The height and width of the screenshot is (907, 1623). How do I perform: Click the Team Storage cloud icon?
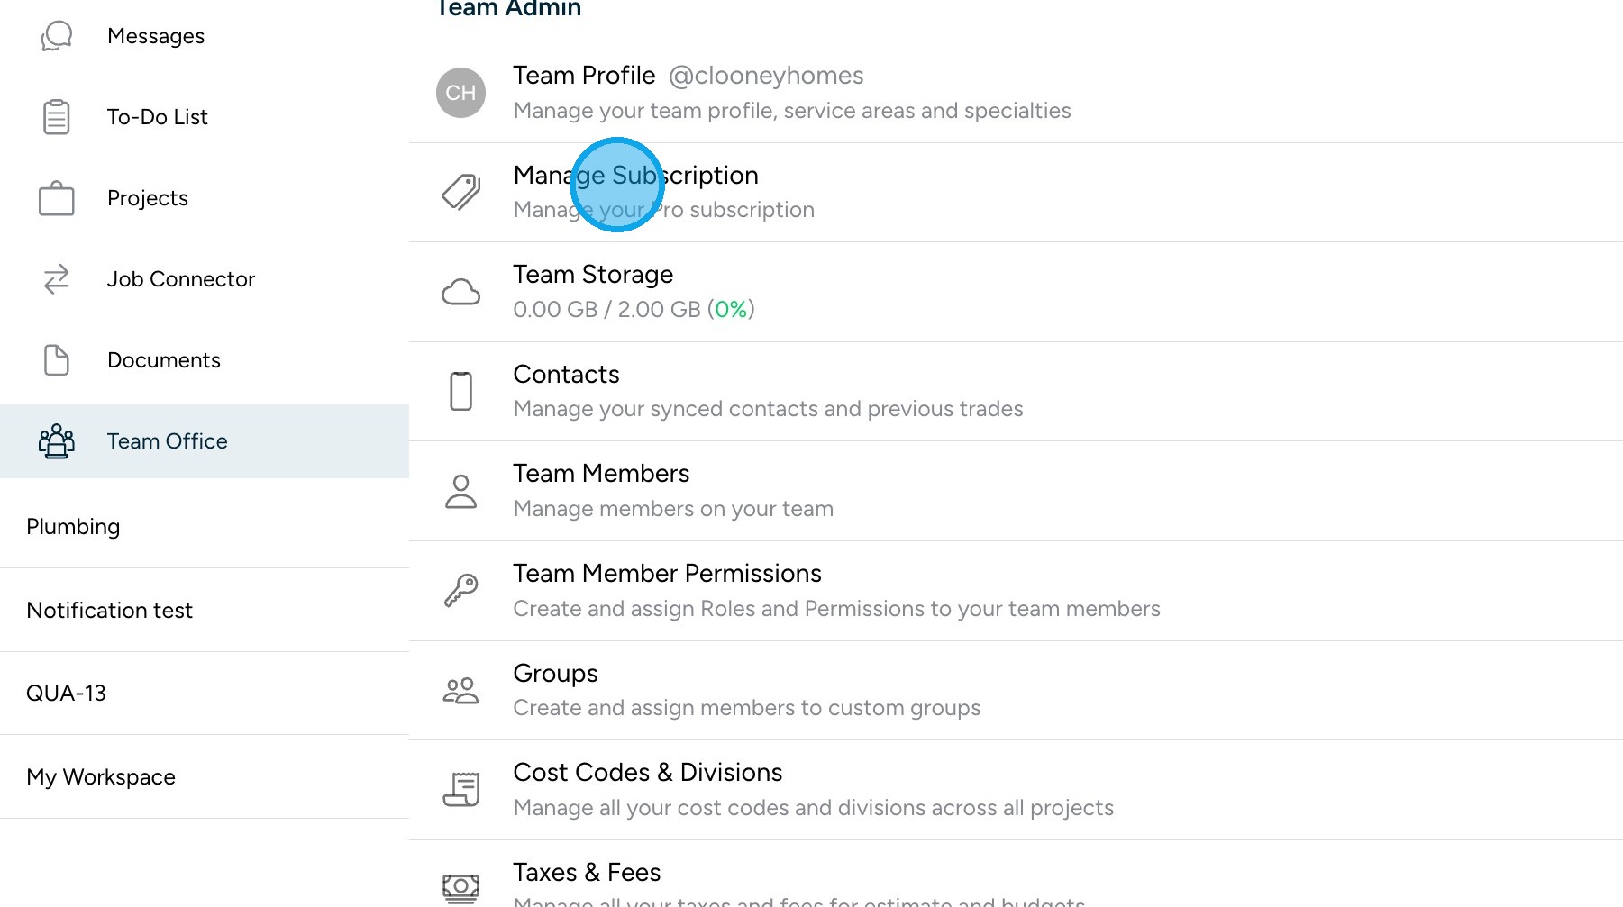tap(460, 292)
